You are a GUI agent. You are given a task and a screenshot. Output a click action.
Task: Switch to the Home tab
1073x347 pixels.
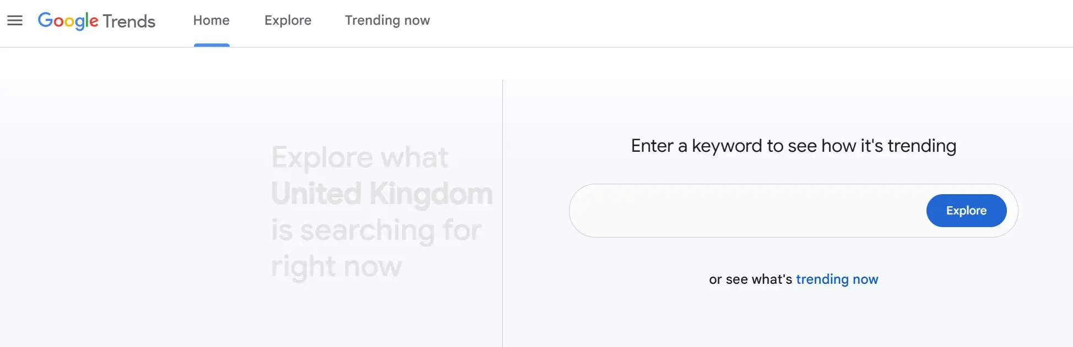[x=211, y=20]
